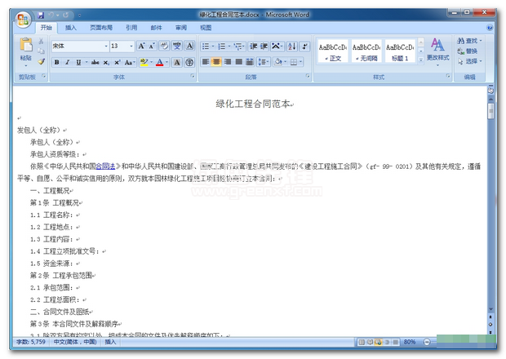Click the Paste clipboard icon
The image size is (506, 359).
point(26,45)
